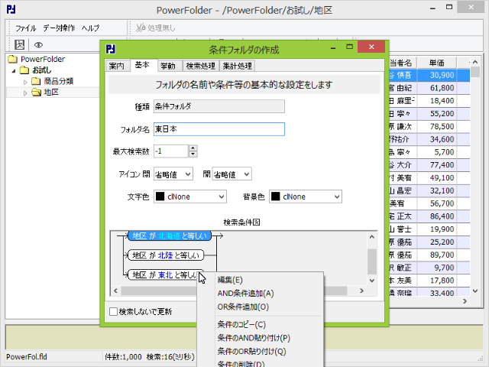The width and height of the screenshot is (489, 367).
Task: Close the 条件フォルダの作成 dialog
Action: tap(371, 47)
